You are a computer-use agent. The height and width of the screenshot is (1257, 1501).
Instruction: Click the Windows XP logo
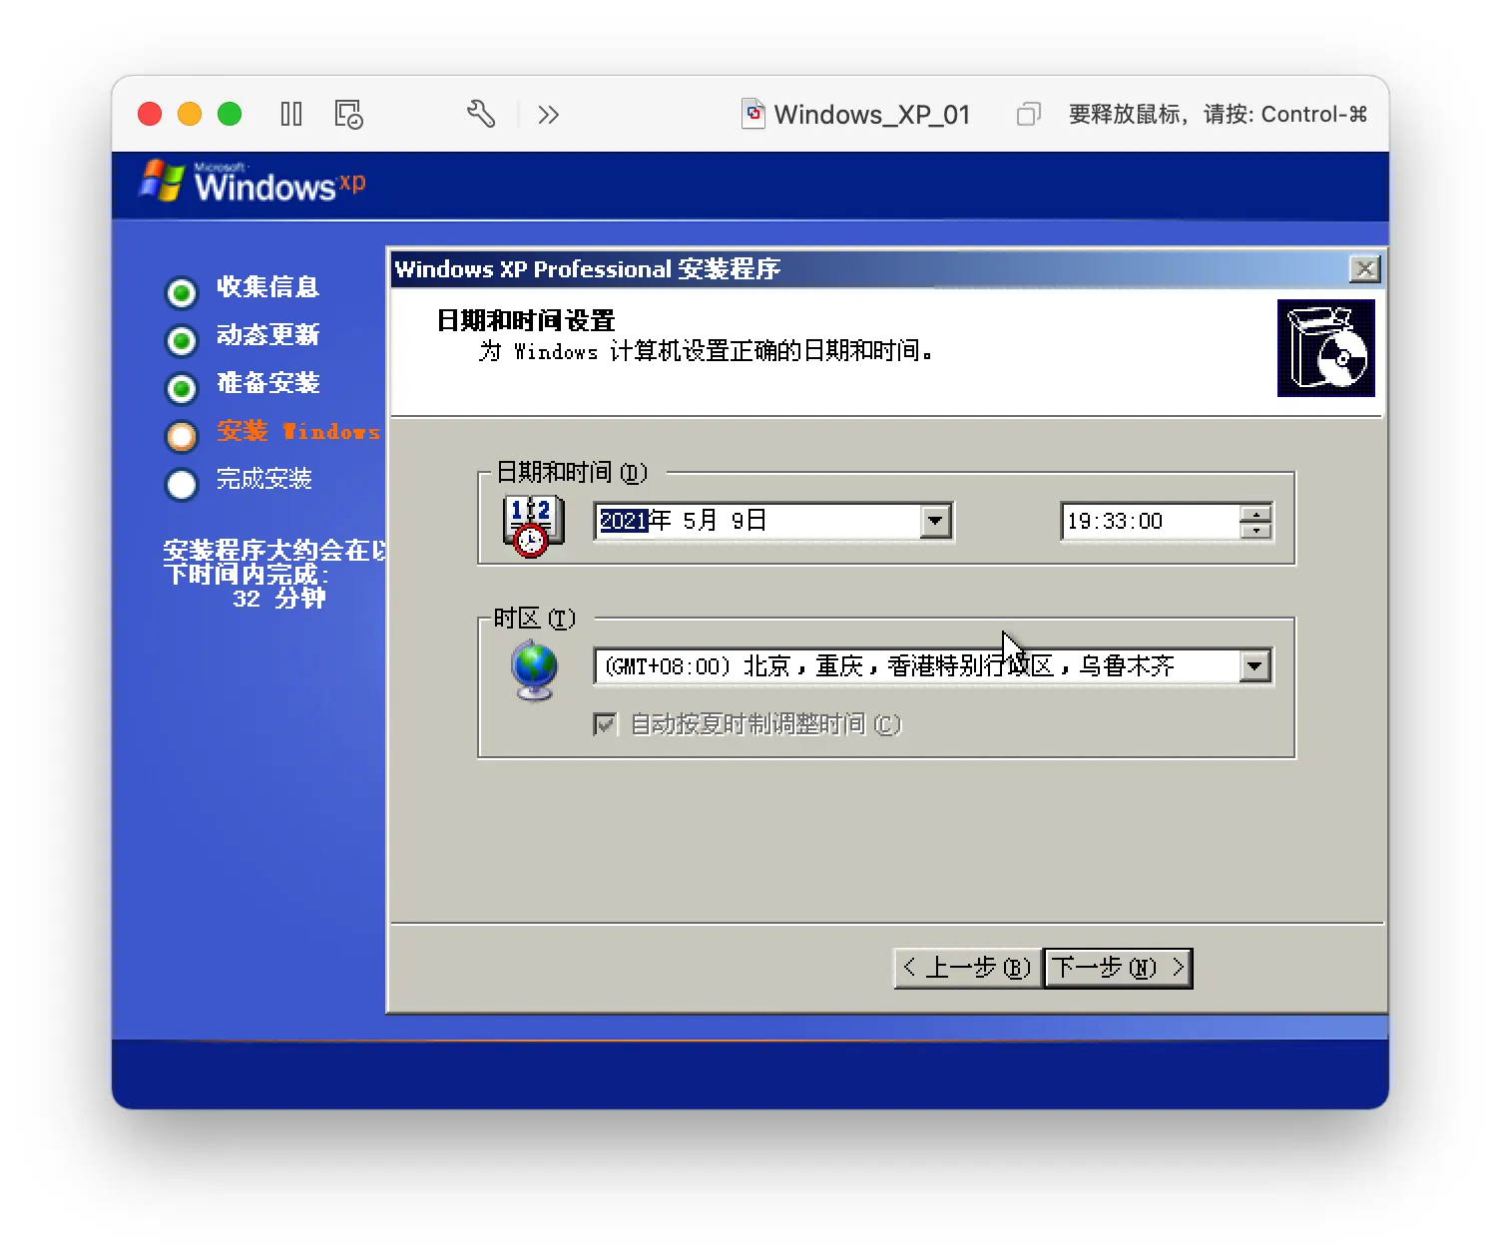251,183
